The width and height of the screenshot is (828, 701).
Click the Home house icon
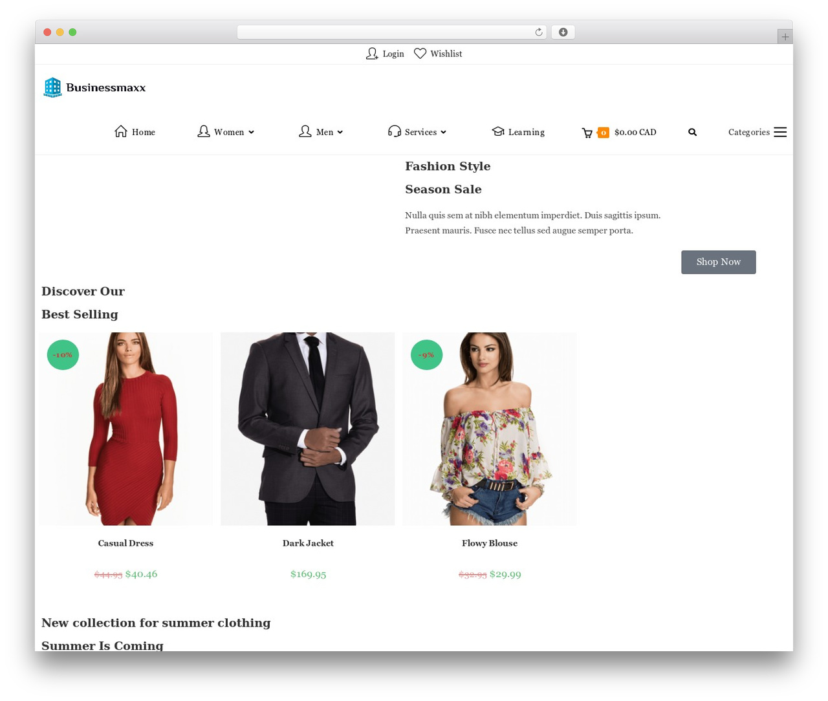pyautogui.click(x=121, y=131)
